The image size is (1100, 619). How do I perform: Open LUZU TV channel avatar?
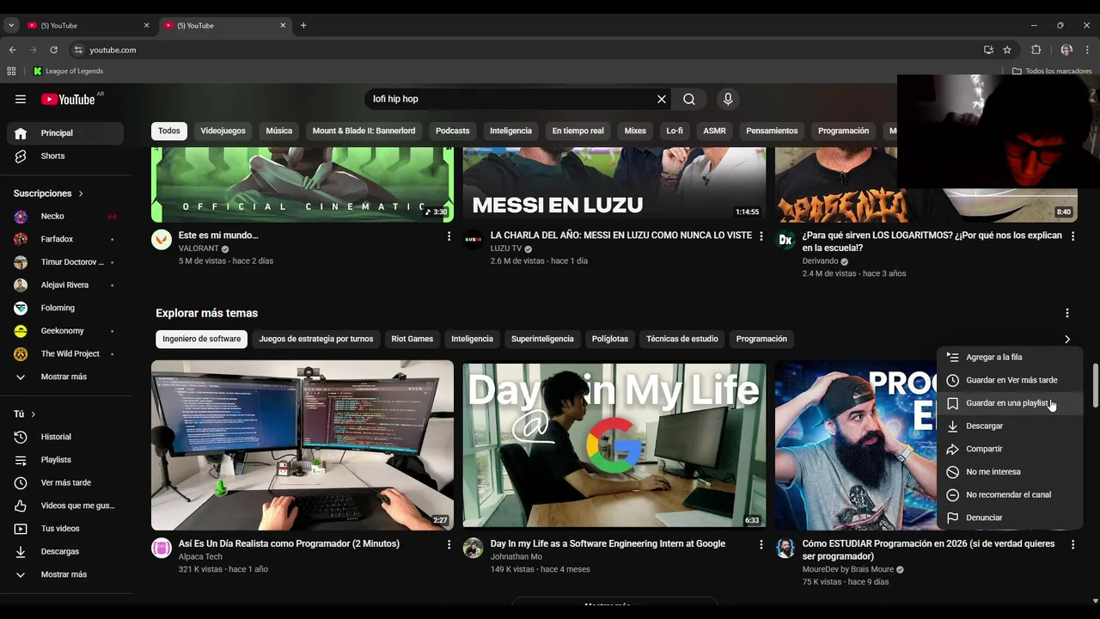(x=474, y=240)
